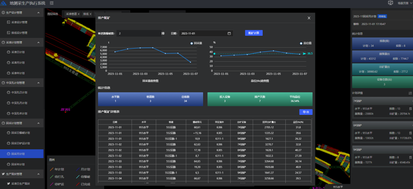Image resolution: width=413 pixels, height=189 pixels.
Task: Click the icon beside 排线设计管理
Action: click(x=9, y=33)
